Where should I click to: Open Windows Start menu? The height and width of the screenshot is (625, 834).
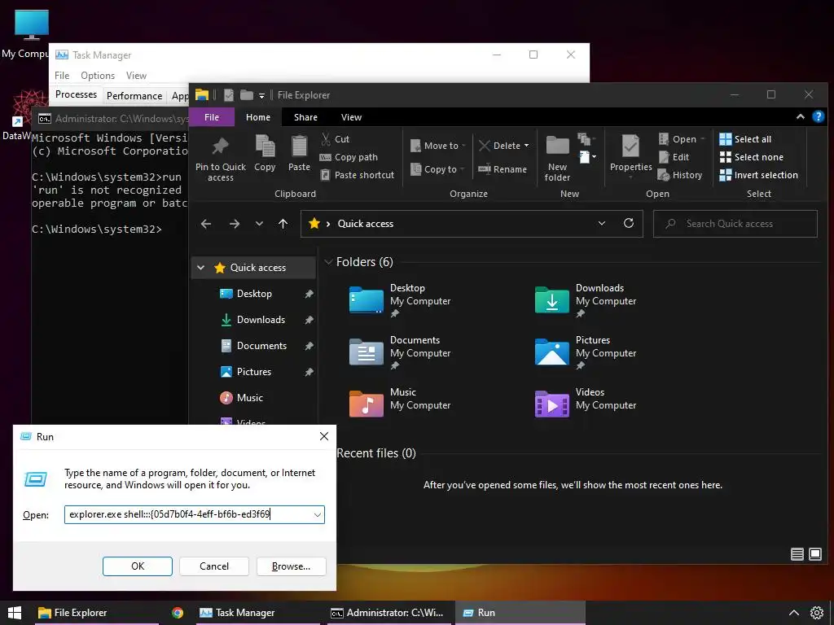pyautogui.click(x=15, y=613)
